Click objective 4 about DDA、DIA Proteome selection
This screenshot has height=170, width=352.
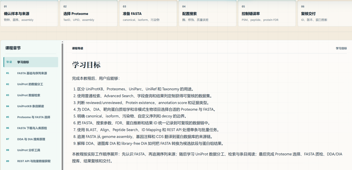click(x=145, y=109)
